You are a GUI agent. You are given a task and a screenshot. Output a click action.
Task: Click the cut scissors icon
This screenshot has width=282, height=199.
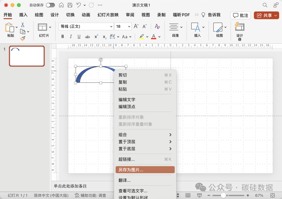click(23, 25)
